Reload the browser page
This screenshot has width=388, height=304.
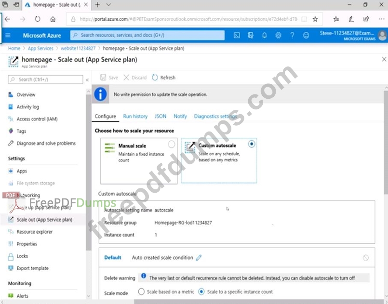click(x=38, y=19)
